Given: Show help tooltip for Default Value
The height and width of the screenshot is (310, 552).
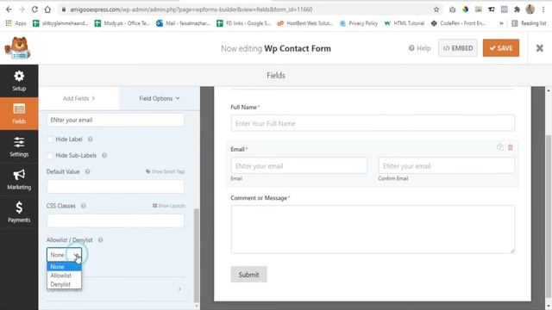Looking at the screenshot, I should [87, 171].
